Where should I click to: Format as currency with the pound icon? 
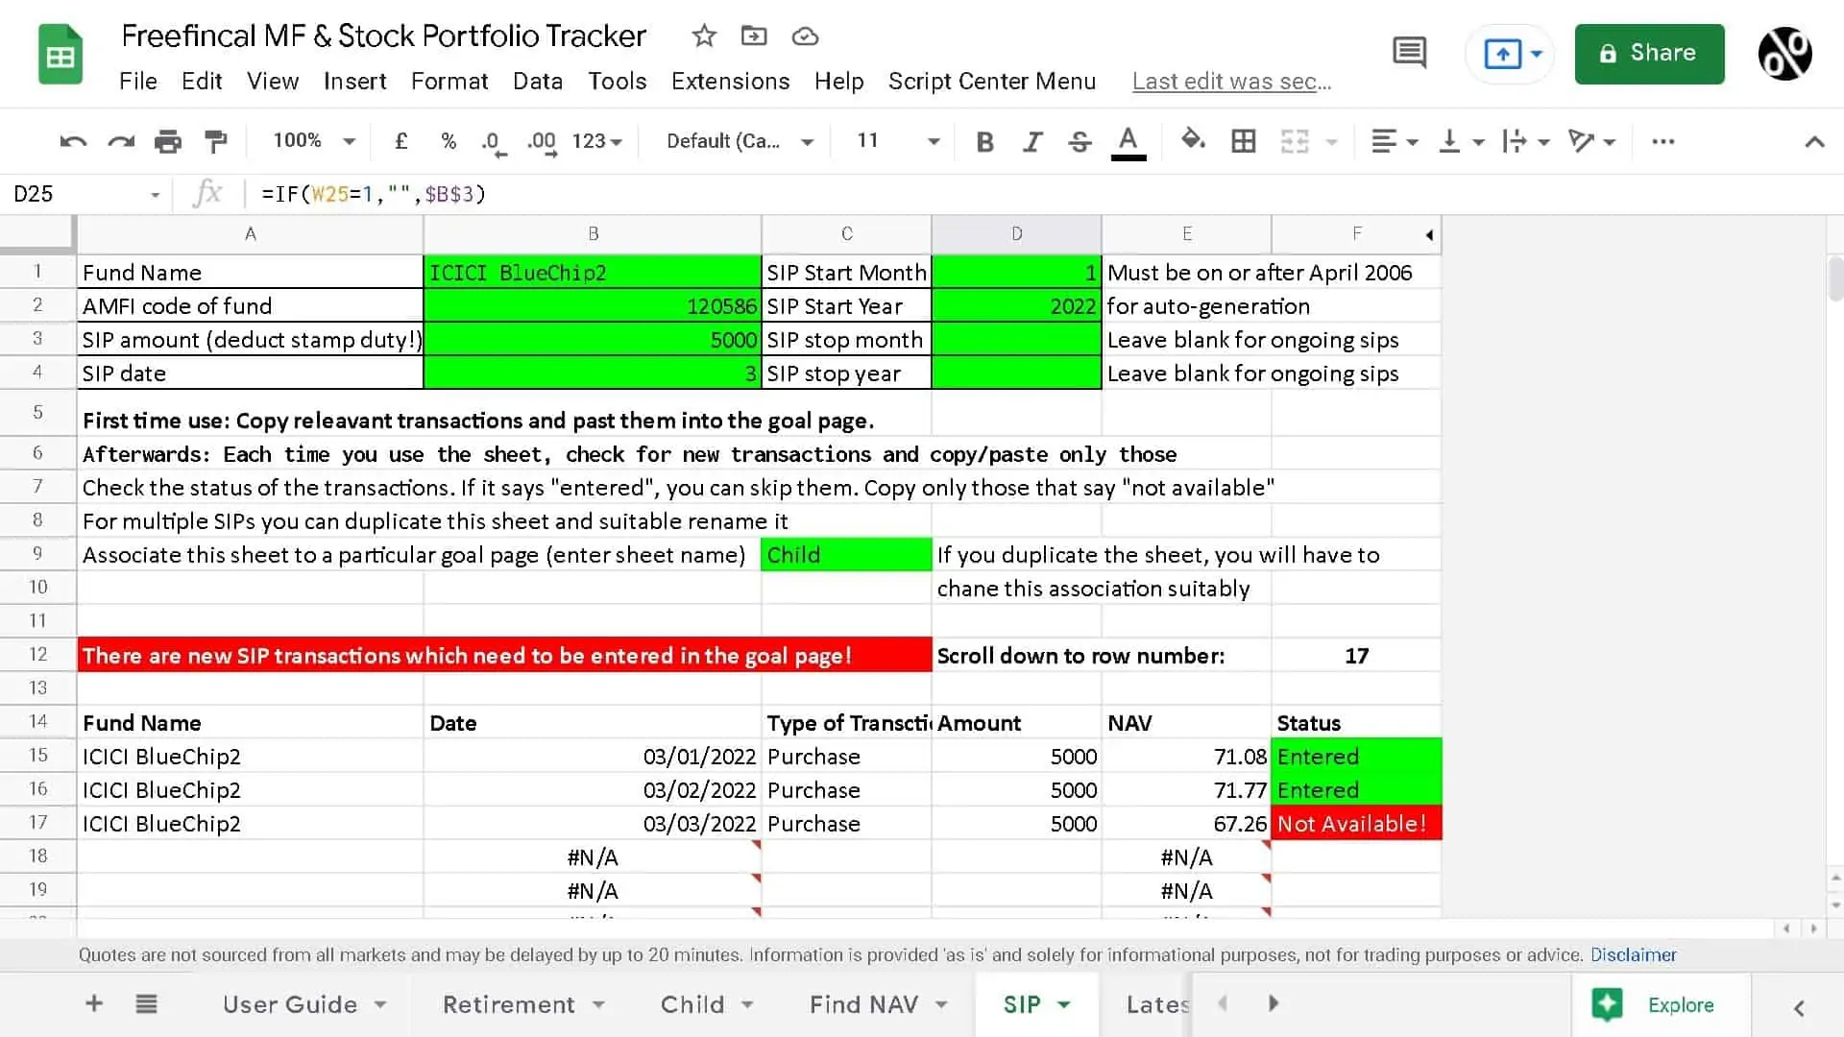point(401,141)
